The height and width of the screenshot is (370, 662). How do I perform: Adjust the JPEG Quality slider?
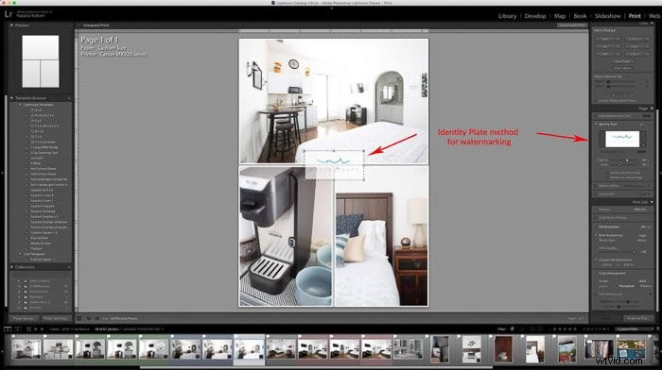click(x=634, y=252)
